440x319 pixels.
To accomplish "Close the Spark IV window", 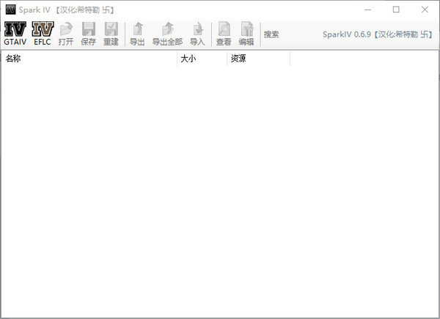I will pyautogui.click(x=425, y=10).
